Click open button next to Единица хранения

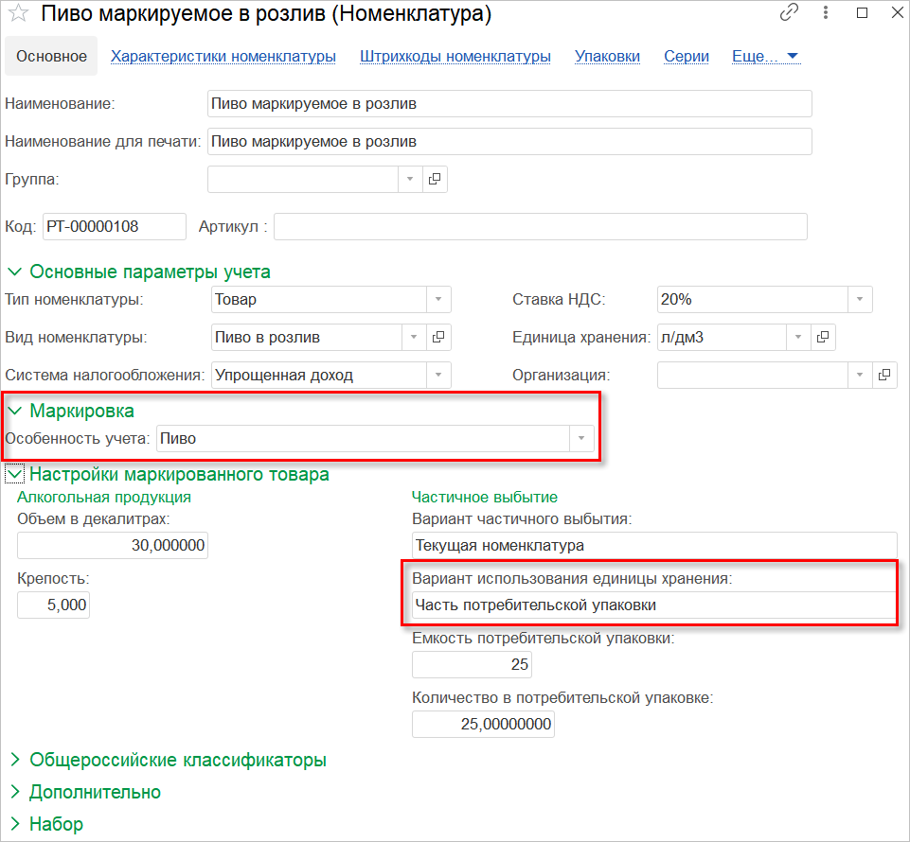[x=823, y=337]
